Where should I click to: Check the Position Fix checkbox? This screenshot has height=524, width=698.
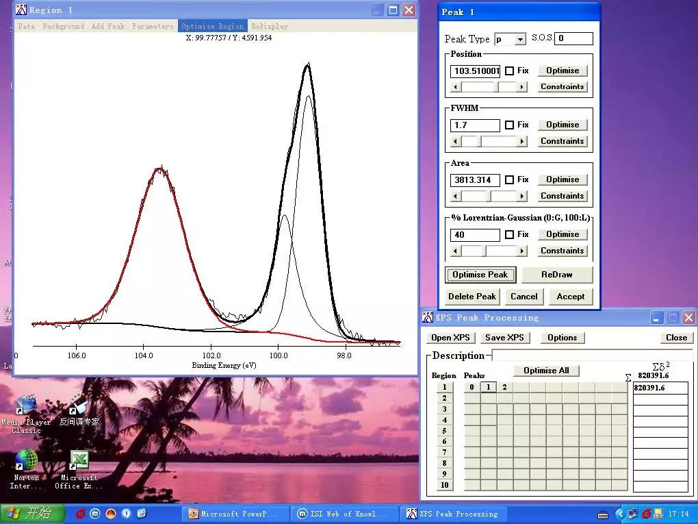[510, 71]
